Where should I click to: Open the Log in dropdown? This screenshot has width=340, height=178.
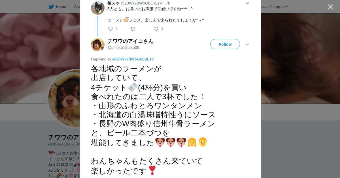[x=280, y=6]
